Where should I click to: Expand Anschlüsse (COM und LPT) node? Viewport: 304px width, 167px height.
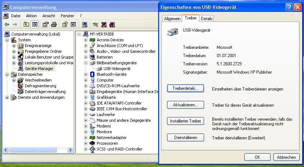[86, 46]
